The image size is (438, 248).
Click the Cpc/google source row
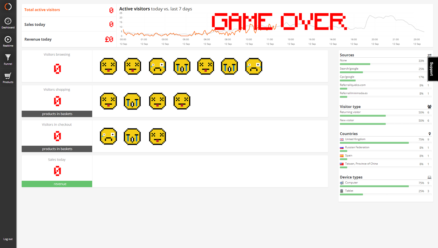(x=386, y=78)
